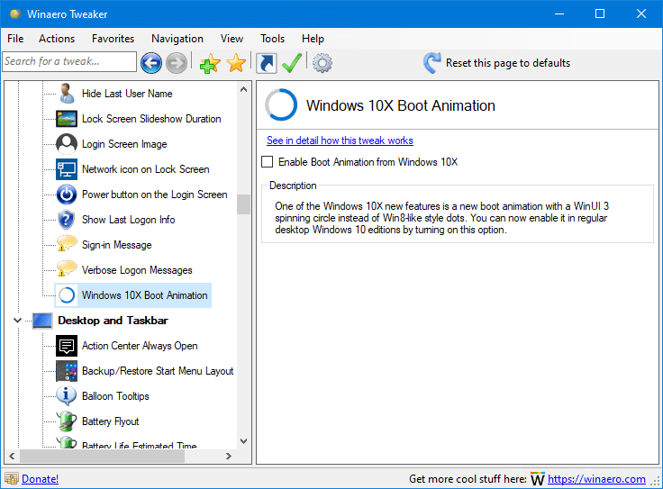Click the create shortcut arrow icon
The image size is (663, 489).
[267, 63]
